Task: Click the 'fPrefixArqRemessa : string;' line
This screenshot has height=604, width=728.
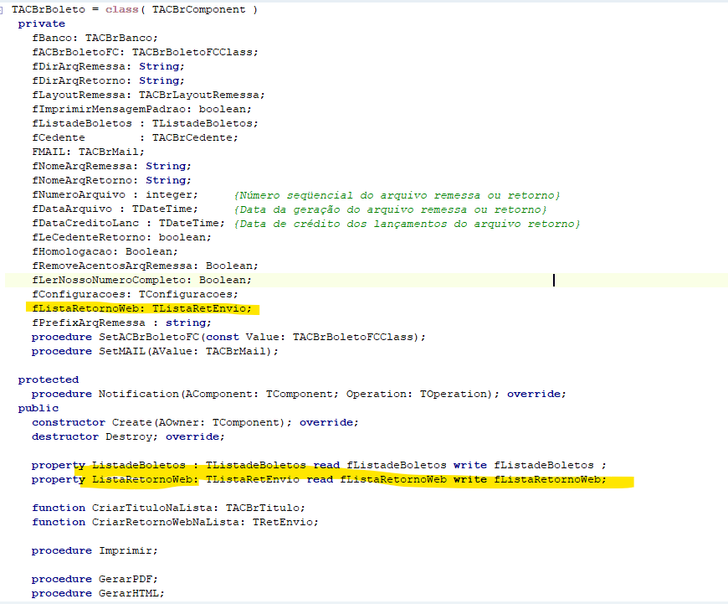Action: (121, 323)
